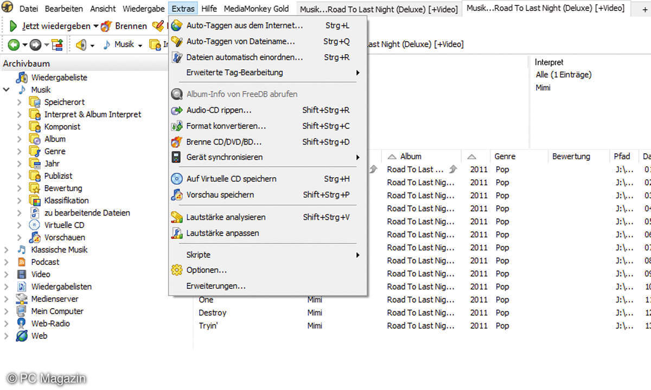Select Alle (1 Einträge) in Interpret list
651x390 pixels.
coord(564,75)
